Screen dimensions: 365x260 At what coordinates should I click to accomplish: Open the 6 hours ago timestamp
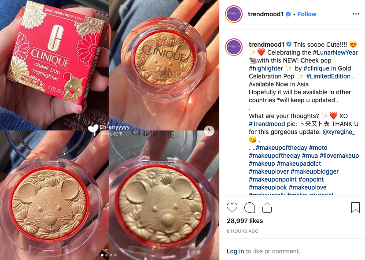tap(243, 231)
